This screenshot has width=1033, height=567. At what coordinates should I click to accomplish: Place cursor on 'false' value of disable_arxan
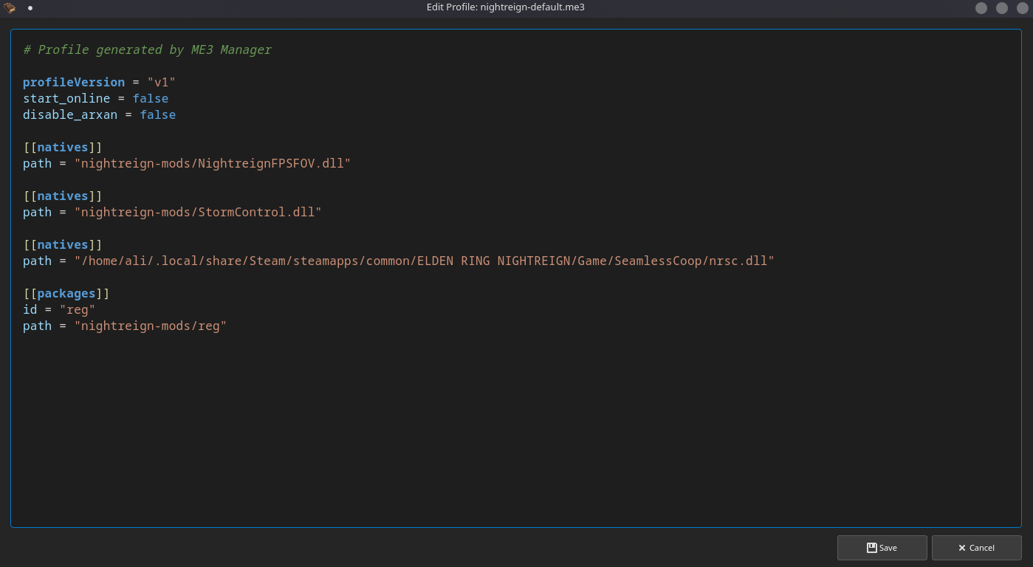coord(158,114)
